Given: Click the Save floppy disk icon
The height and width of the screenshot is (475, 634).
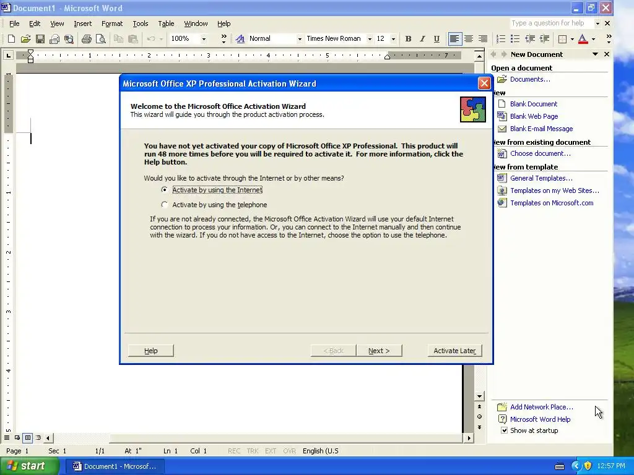Looking at the screenshot, I should click(40, 39).
